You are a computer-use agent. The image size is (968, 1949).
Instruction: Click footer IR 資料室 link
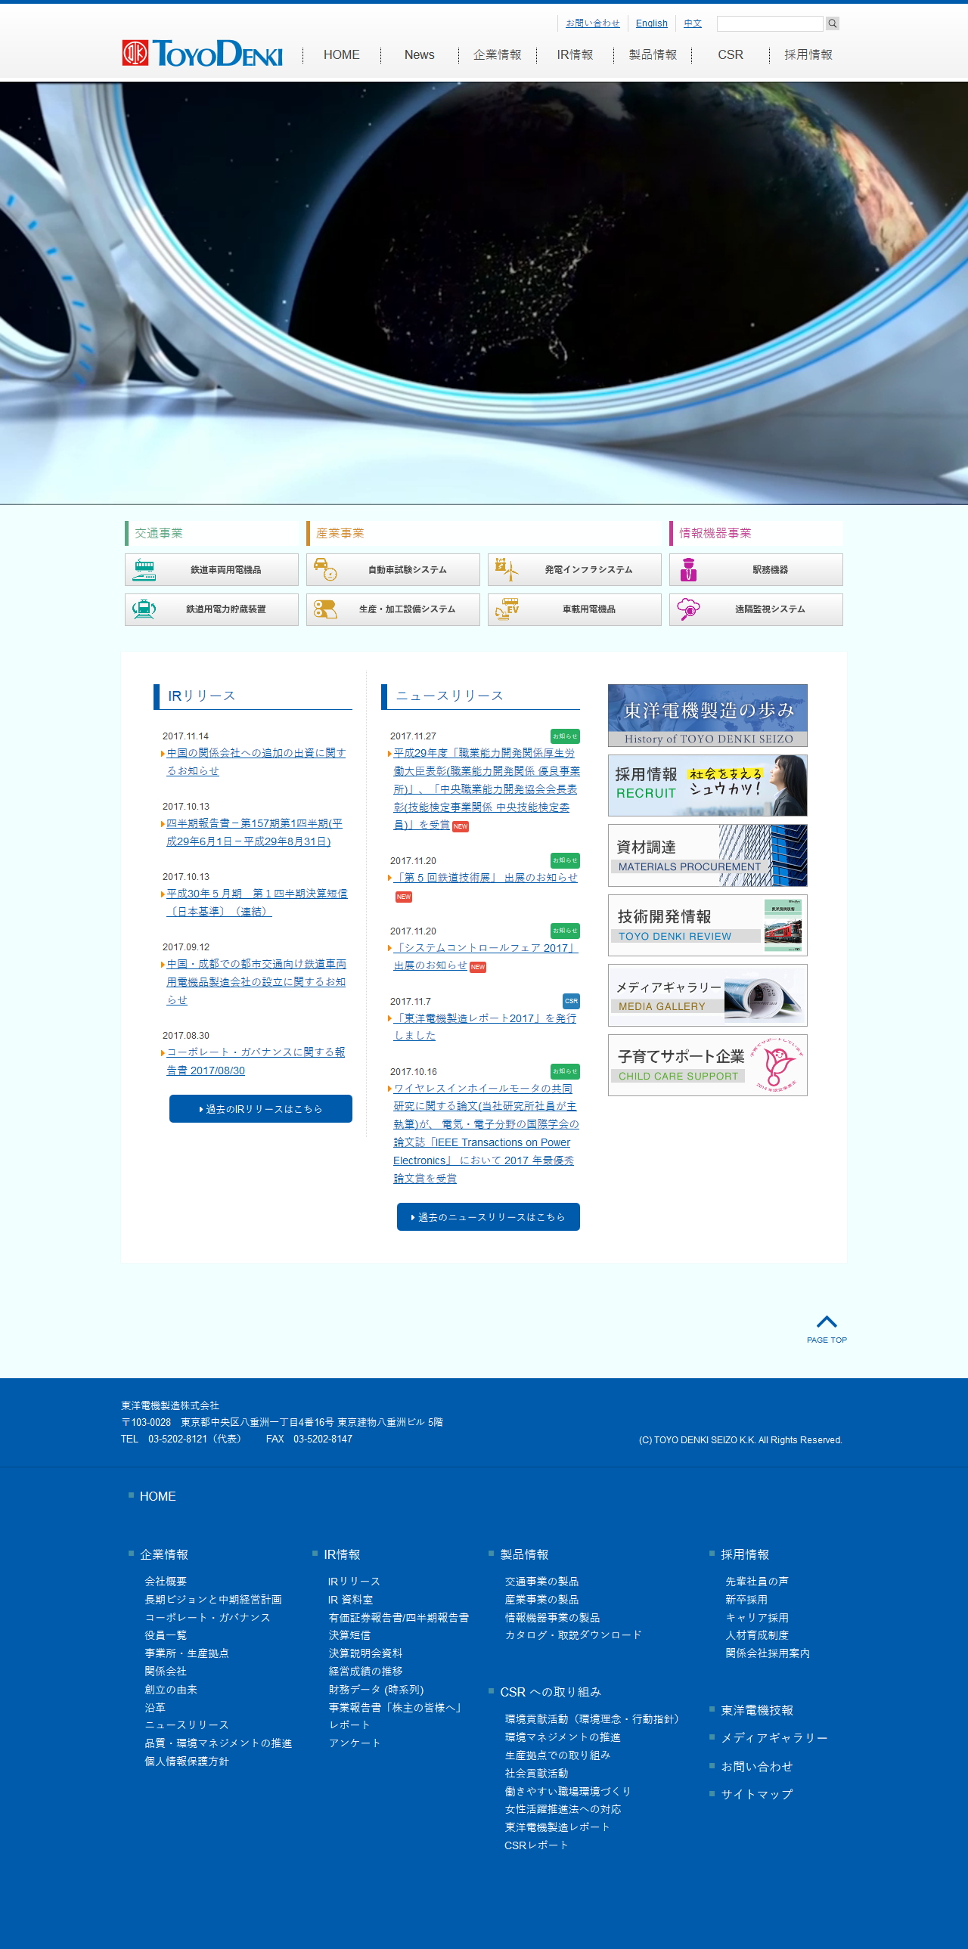[350, 1600]
